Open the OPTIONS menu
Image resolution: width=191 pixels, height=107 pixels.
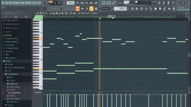(28, 3)
